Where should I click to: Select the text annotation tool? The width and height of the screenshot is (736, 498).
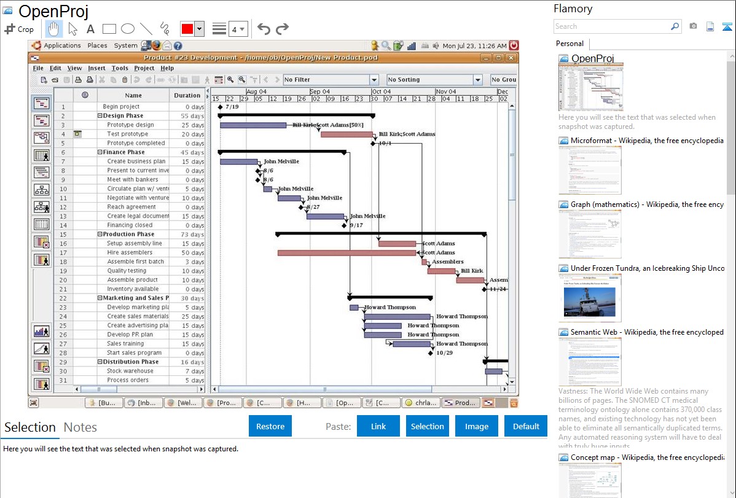click(x=90, y=29)
